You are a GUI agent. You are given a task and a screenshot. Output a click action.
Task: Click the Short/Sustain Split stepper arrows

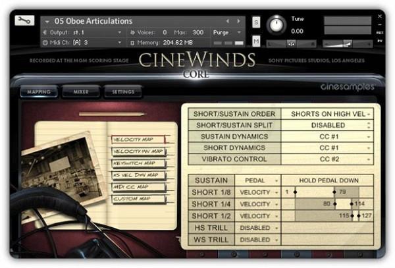(369, 125)
